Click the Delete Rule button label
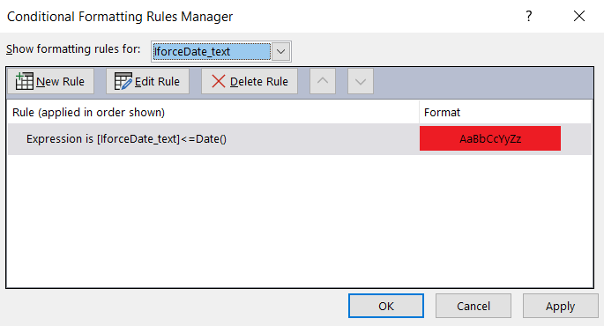Screen dimensions: 604x326 259,82
